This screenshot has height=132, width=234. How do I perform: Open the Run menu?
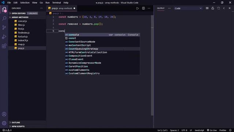tap(48, 3)
